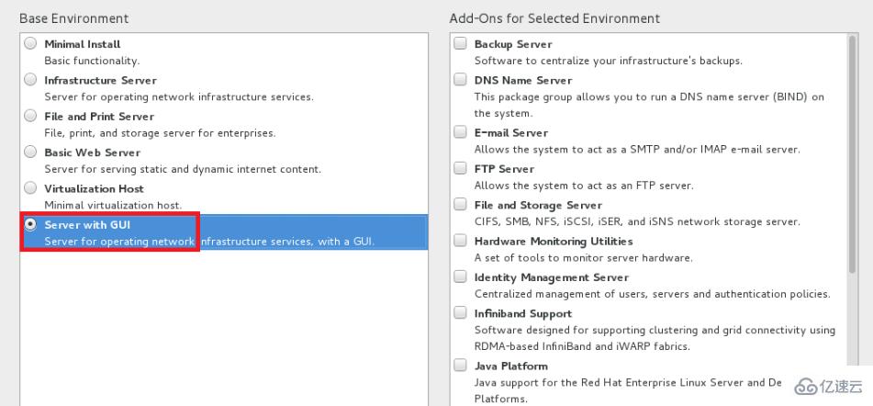Click the Minimal Install label text
The image size is (873, 406).
pos(82,44)
